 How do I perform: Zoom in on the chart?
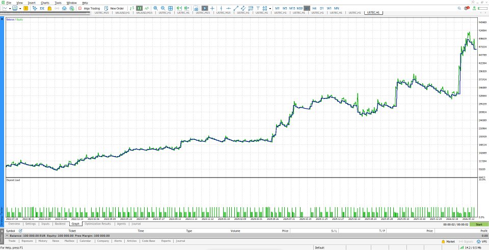[155, 8]
